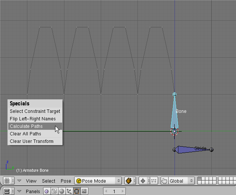Screen dimensions: 236x195
Task: Select the cyan Bone body
Action: [x=175, y=116]
